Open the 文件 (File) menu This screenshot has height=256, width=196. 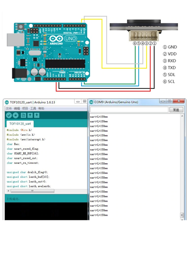(9, 108)
